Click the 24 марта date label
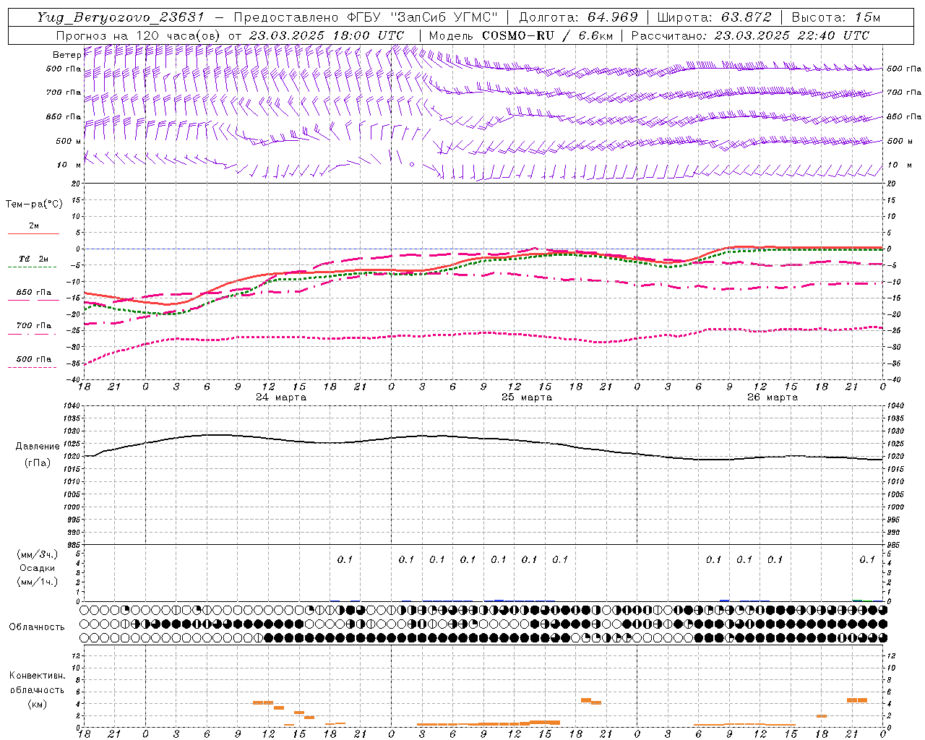Screen dimensions: 925x740 (x=281, y=397)
